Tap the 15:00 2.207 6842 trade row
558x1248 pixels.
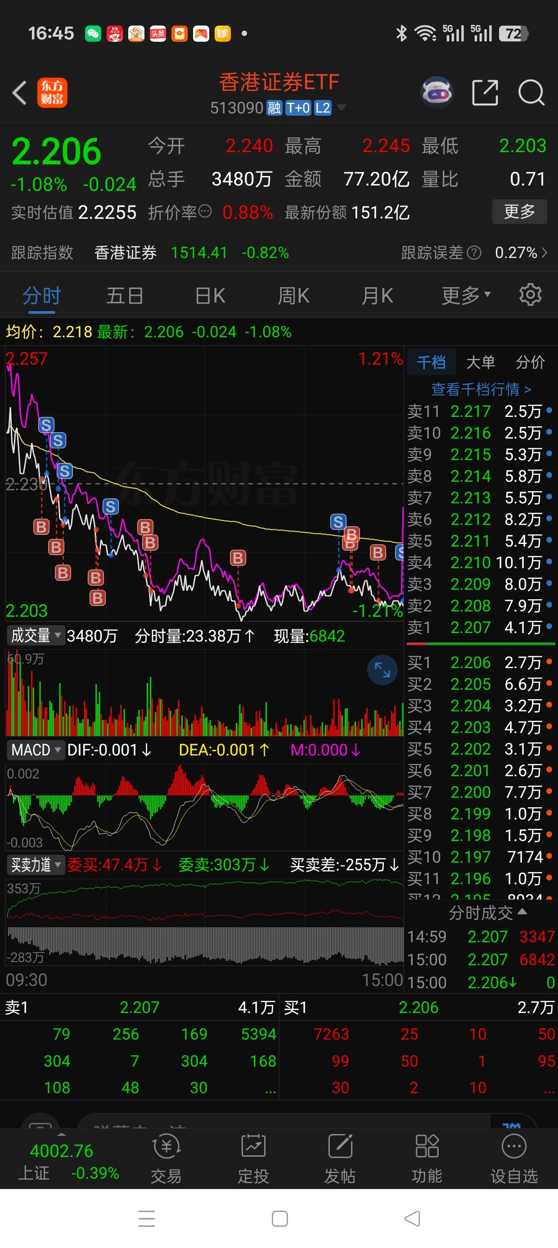[481, 959]
